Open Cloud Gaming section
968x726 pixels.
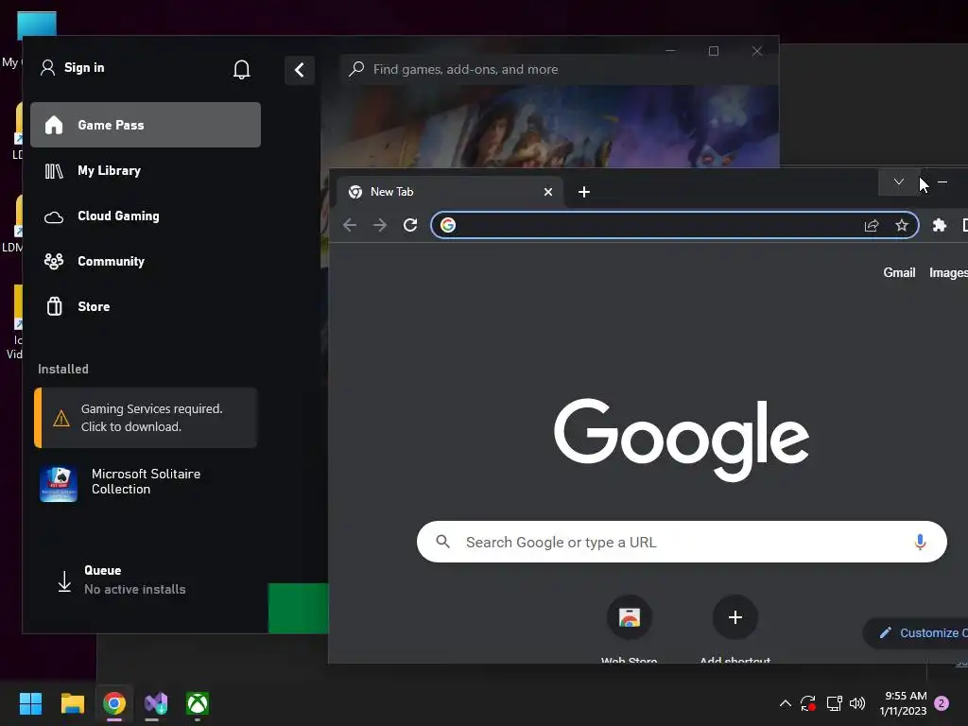pyautogui.click(x=146, y=216)
